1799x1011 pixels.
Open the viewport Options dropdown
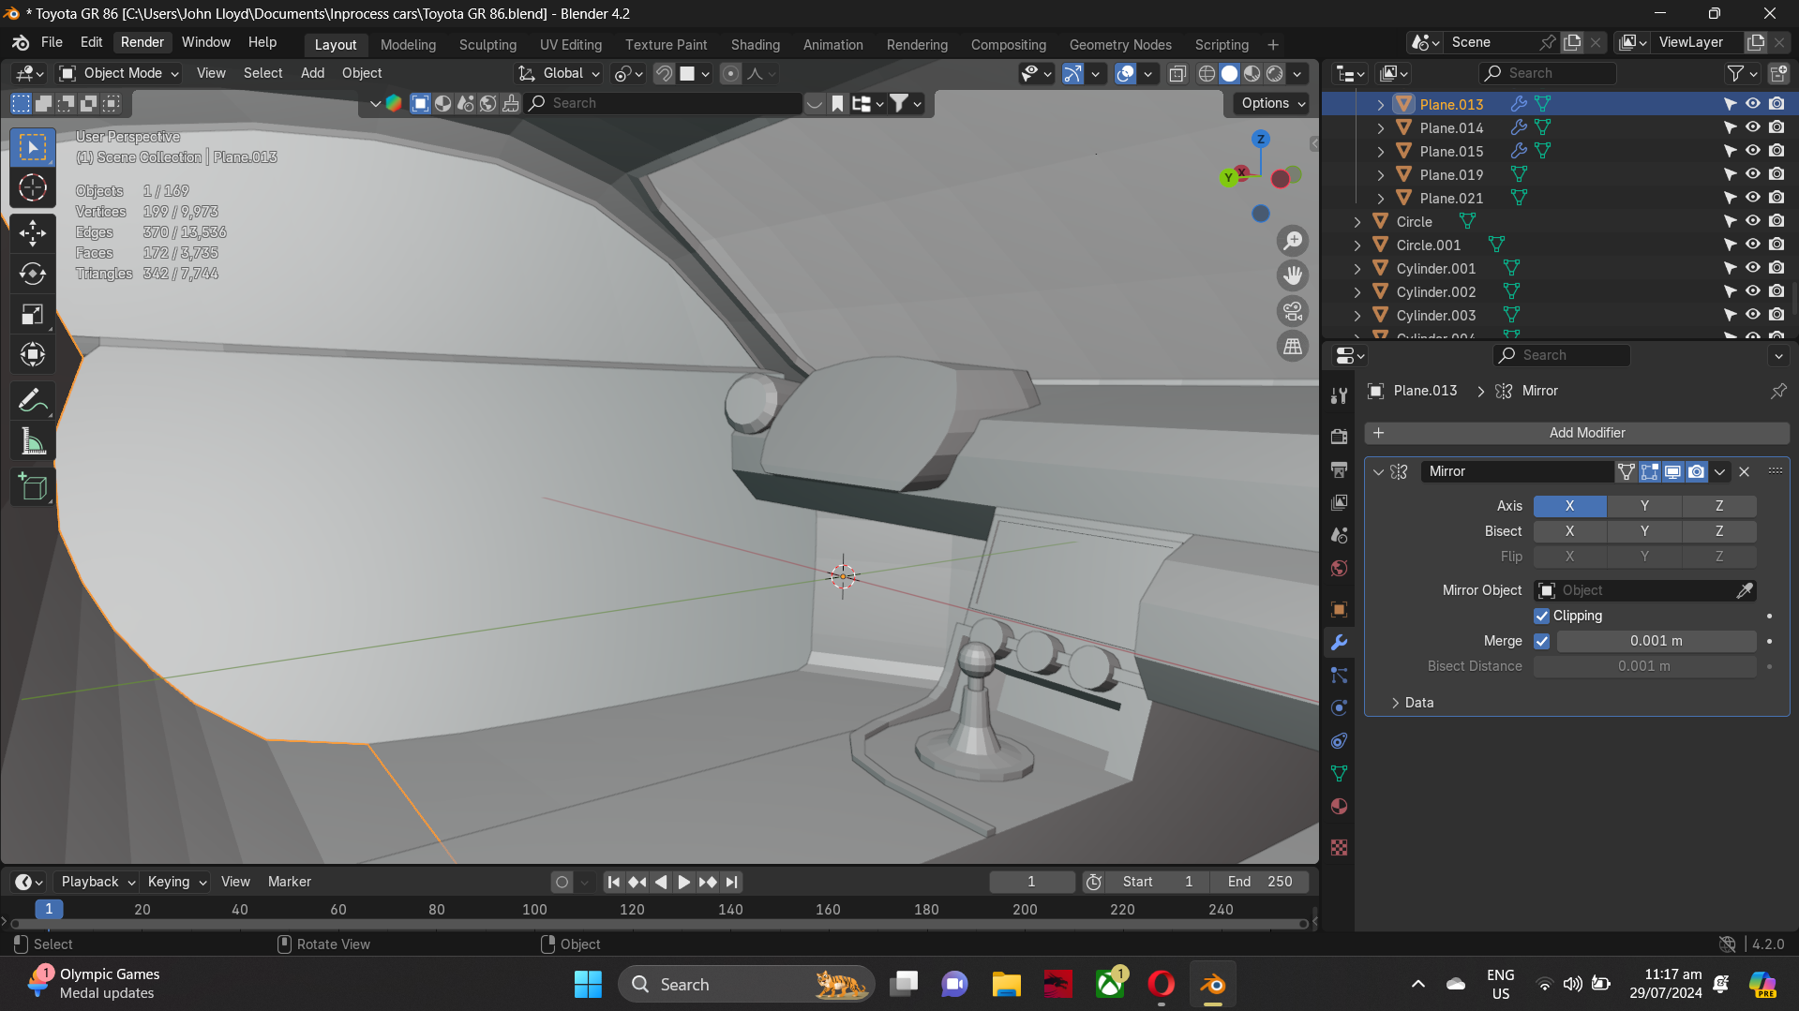coord(1273,103)
